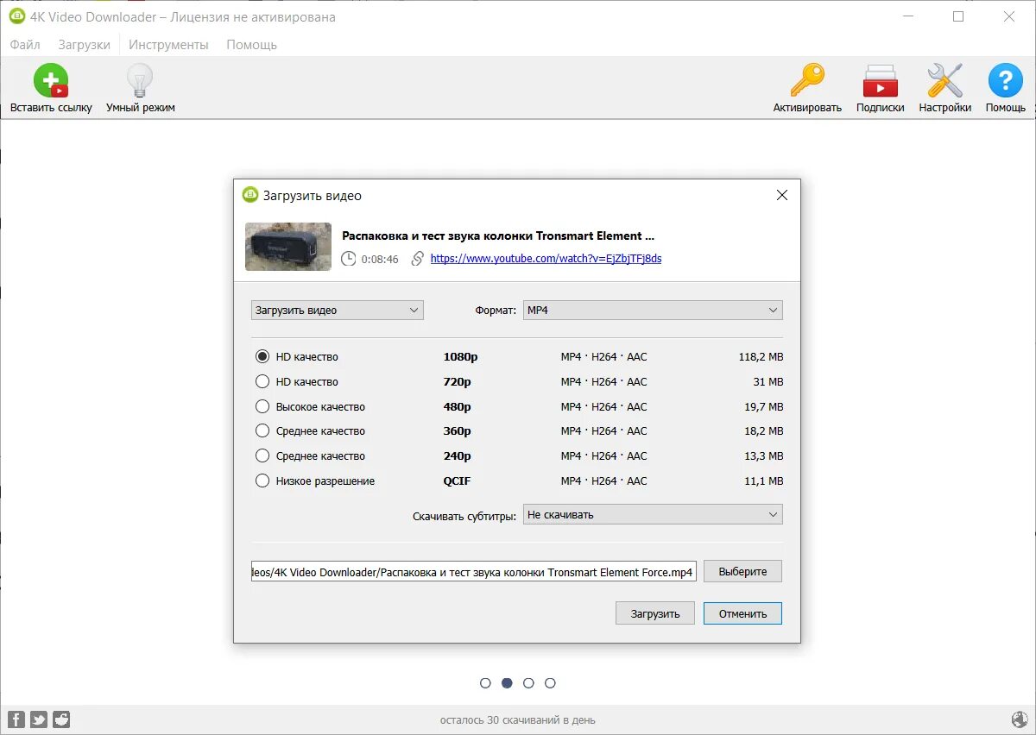Click the 31 MB file size

point(768,381)
